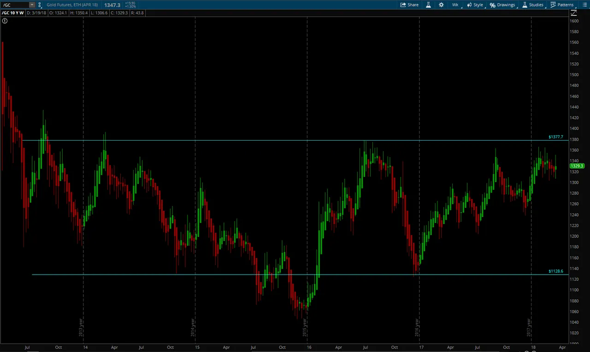
Task: Click the Gold Futures, ETH (APR 18) description
Action: click(72, 5)
